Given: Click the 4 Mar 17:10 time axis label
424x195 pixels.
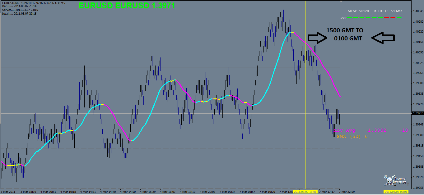Looking at the screenshot, I should pos(188,192).
